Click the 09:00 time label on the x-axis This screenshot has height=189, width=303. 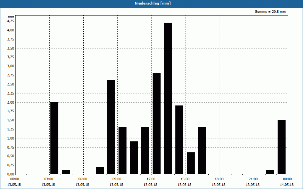[x=117, y=179]
